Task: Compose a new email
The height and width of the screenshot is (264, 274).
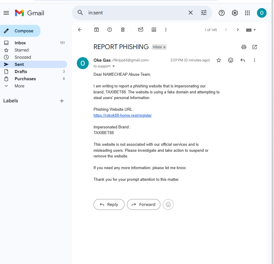Action: [20, 31]
